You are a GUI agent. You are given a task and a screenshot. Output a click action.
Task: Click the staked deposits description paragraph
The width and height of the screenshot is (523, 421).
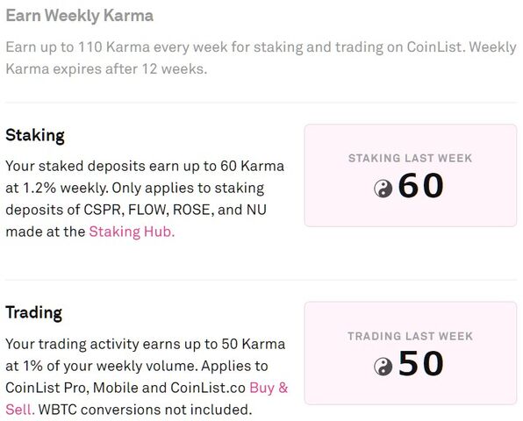tap(145, 199)
